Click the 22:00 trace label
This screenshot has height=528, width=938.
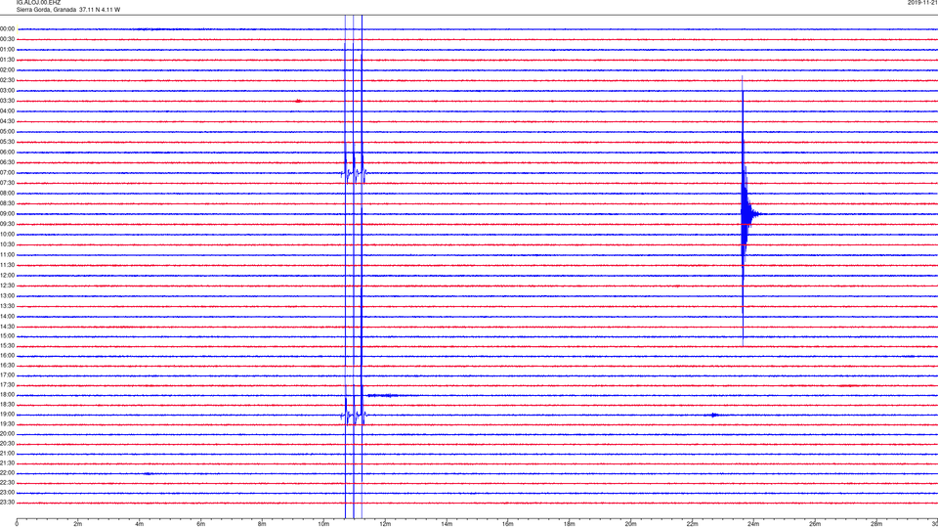[8, 473]
